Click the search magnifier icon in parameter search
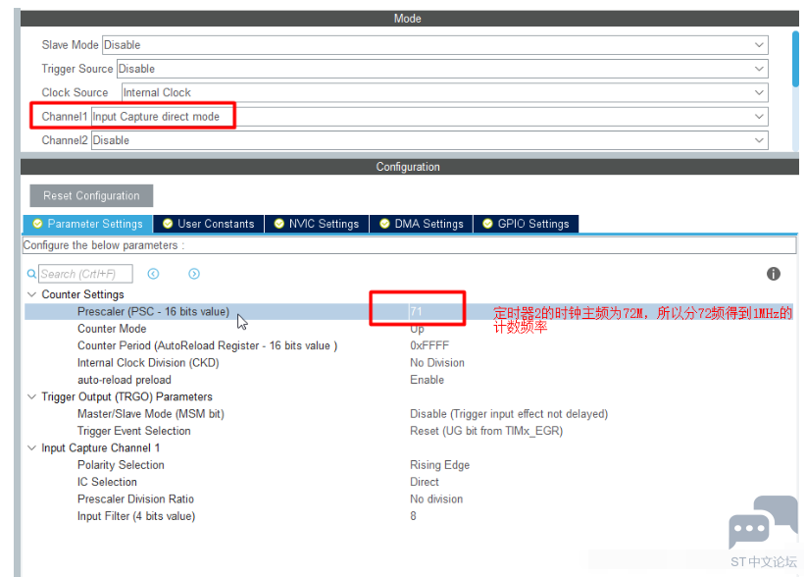The width and height of the screenshot is (806, 577). 33,274
